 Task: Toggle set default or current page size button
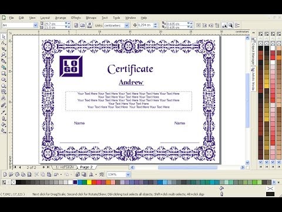pos(89,25)
